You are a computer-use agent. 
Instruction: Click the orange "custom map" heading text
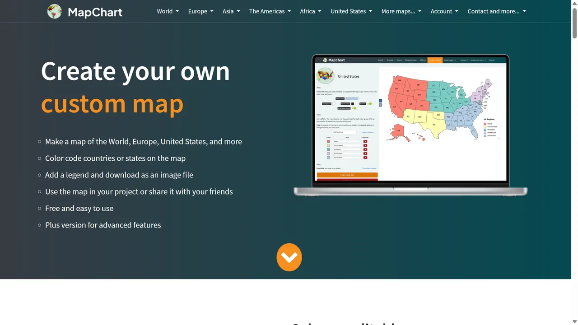tap(112, 104)
